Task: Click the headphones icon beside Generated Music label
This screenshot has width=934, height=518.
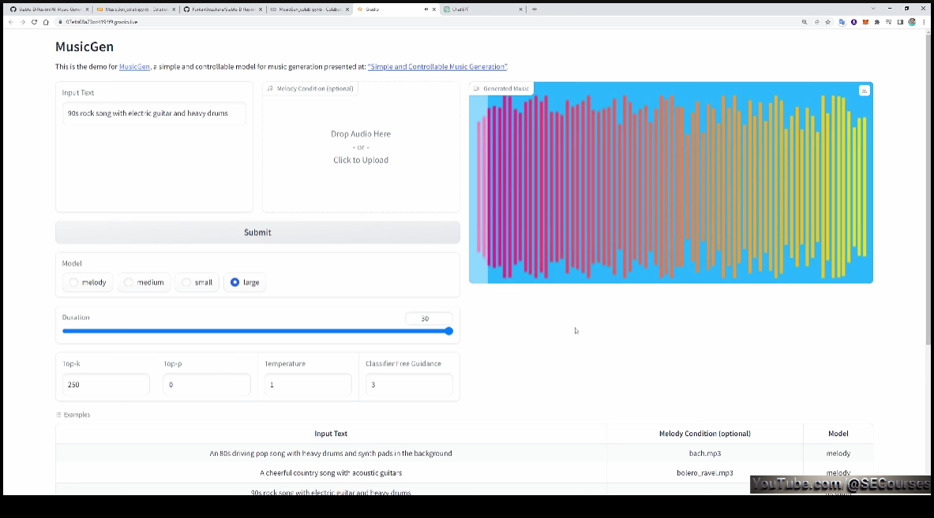Action: 477,88
